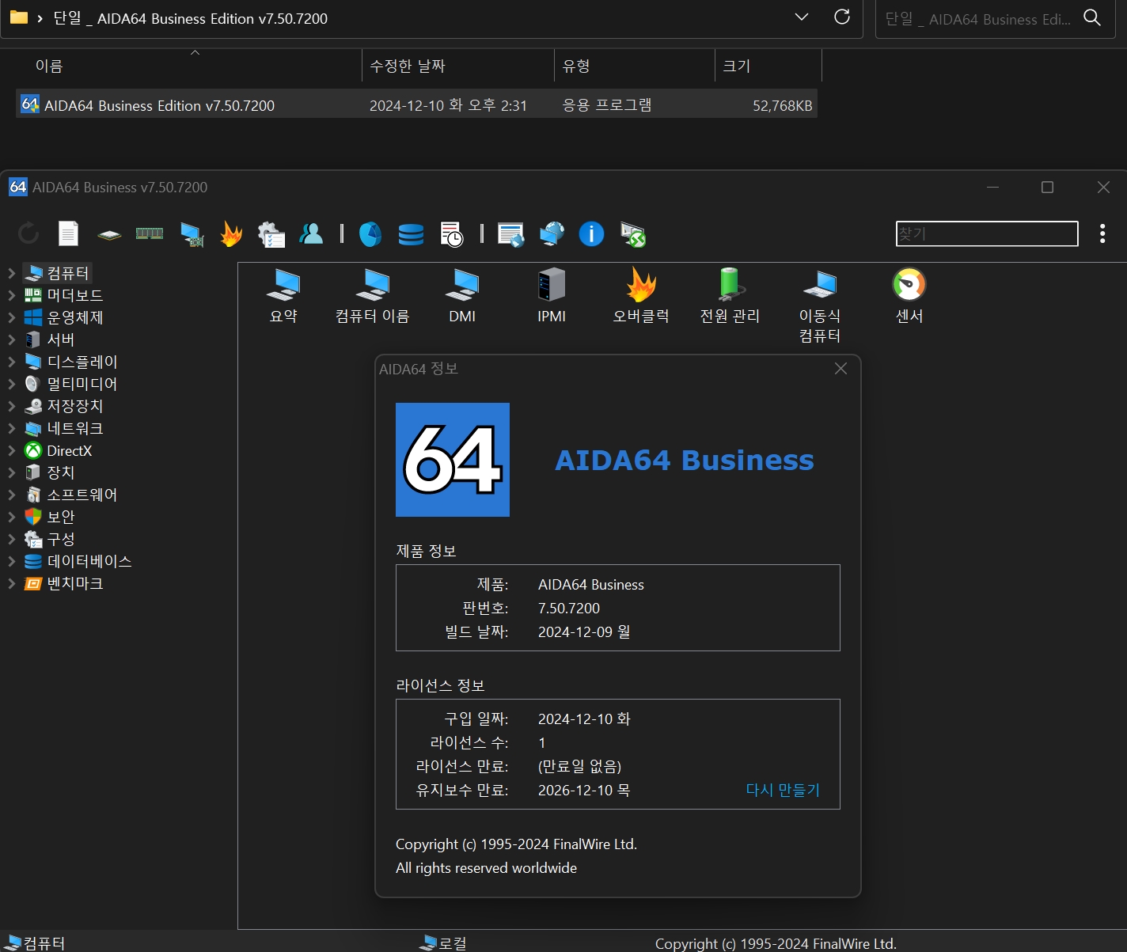Select 구성 in the sidebar tree
The image size is (1127, 952).
point(60,539)
